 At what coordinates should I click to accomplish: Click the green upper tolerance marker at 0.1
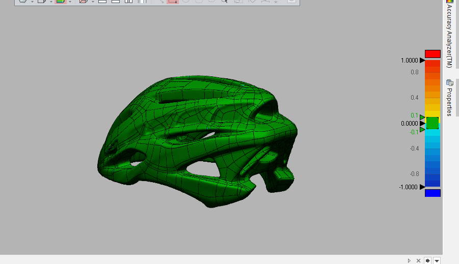click(422, 117)
